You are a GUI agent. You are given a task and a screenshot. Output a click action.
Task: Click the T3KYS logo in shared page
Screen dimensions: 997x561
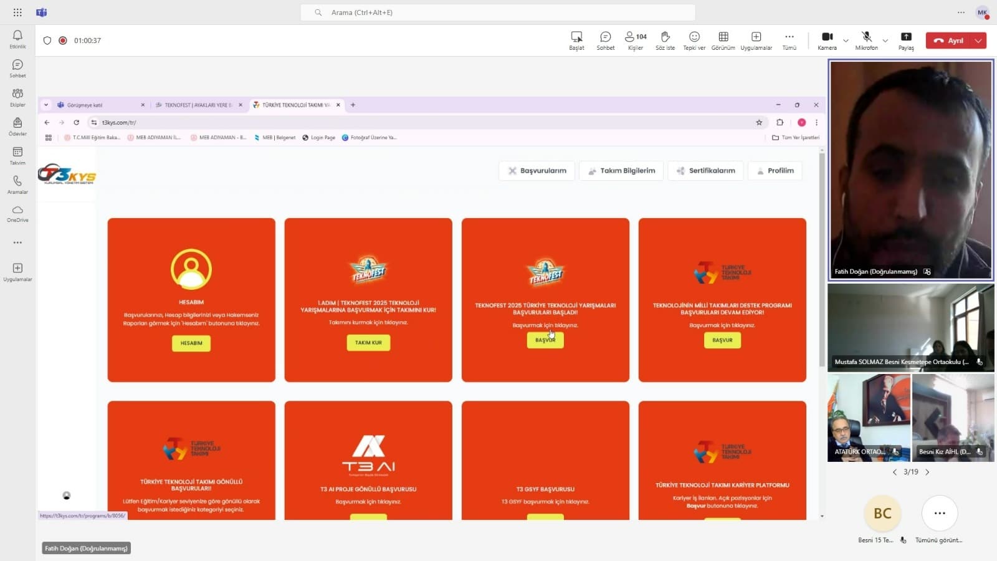click(x=67, y=174)
